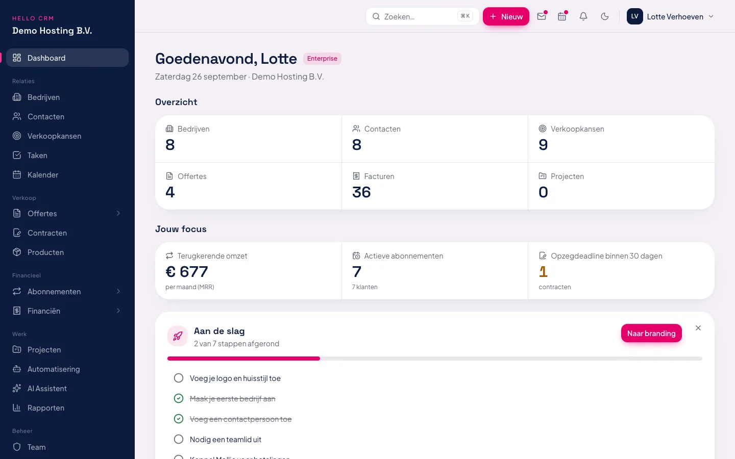
Task: Click the Team shield icon in the sidebar
Action: pyautogui.click(x=17, y=447)
